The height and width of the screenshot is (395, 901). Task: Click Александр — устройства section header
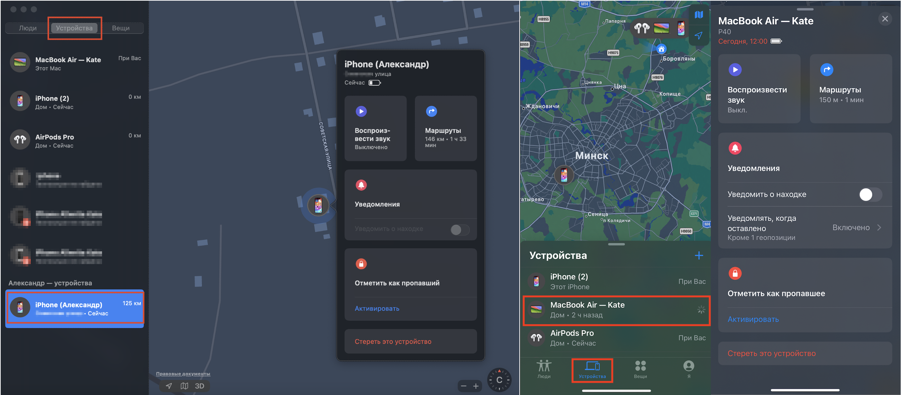pyautogui.click(x=50, y=283)
